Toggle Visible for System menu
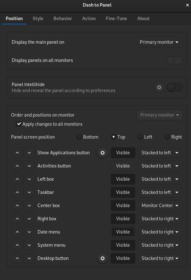The height and width of the screenshot is (280, 191). [123, 245]
